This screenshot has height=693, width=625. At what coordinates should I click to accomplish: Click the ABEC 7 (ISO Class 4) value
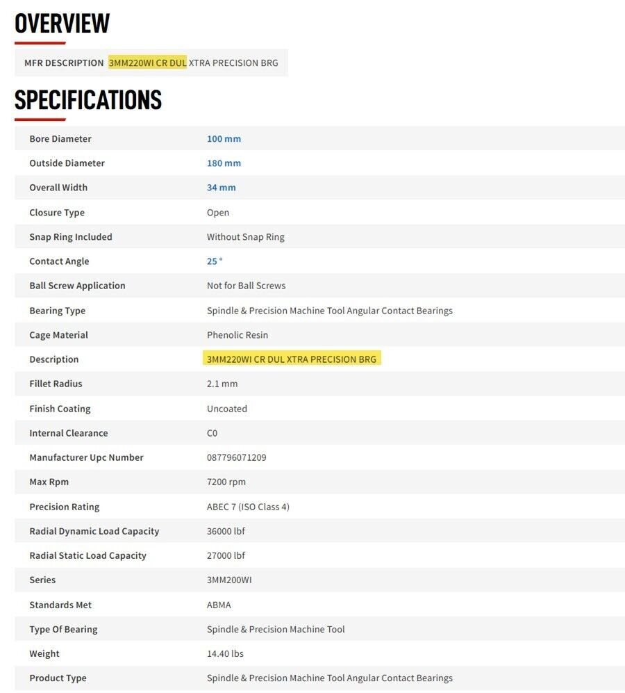(248, 507)
